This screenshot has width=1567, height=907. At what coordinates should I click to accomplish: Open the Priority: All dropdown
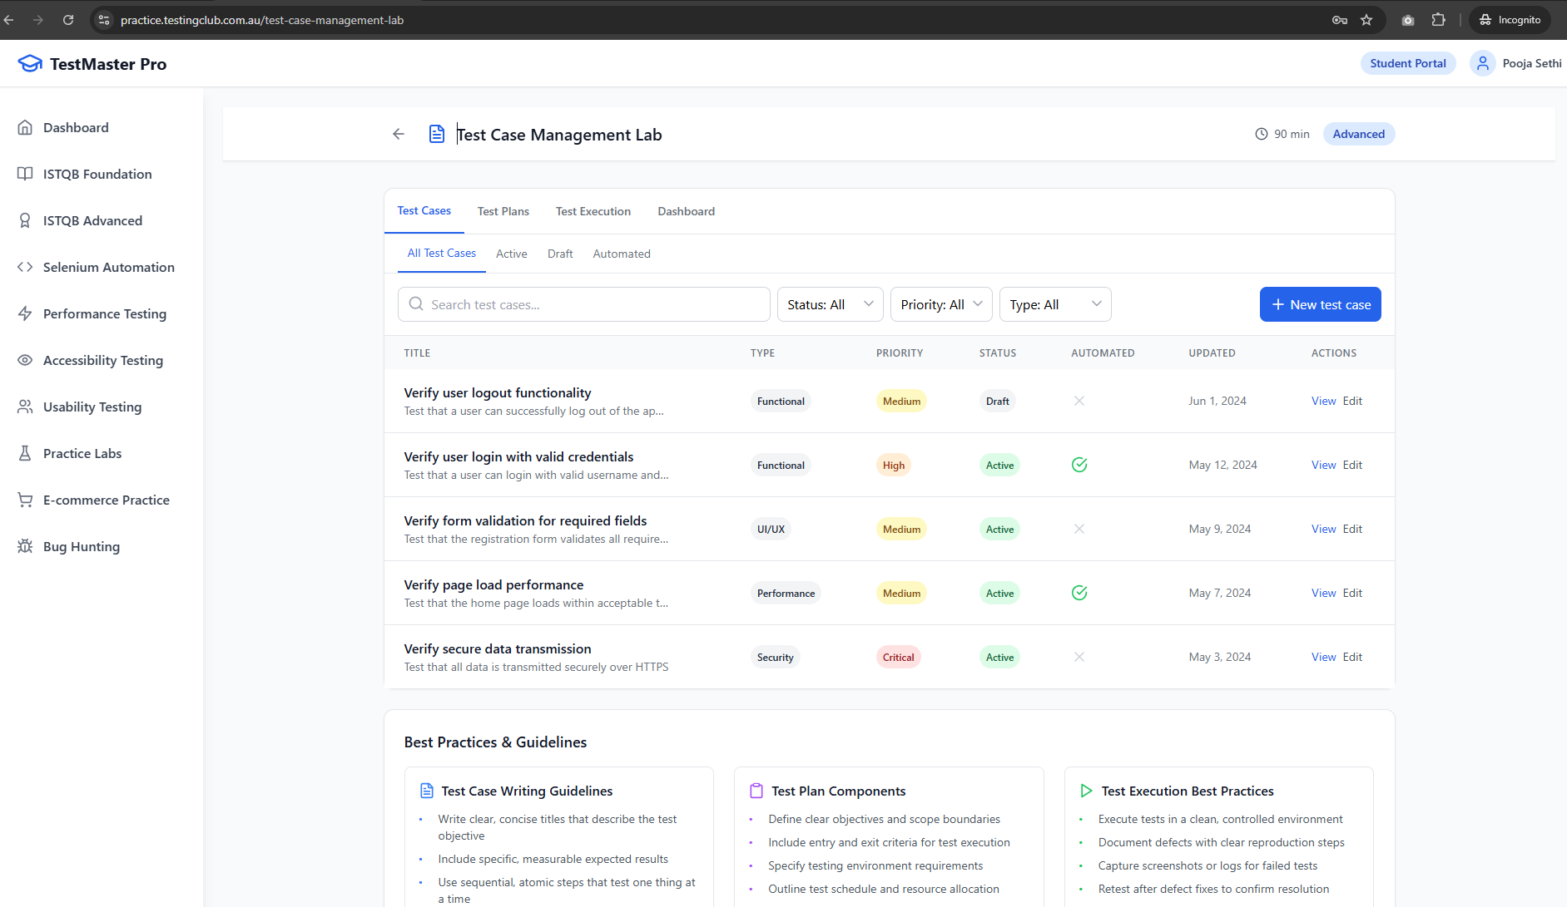(x=941, y=304)
